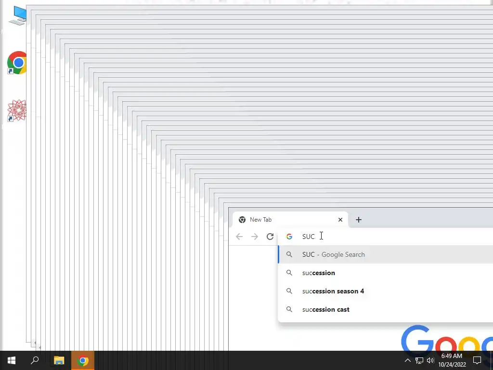This screenshot has width=493, height=370.
Task: Open the volume speaker tray icon
Action: click(x=430, y=360)
